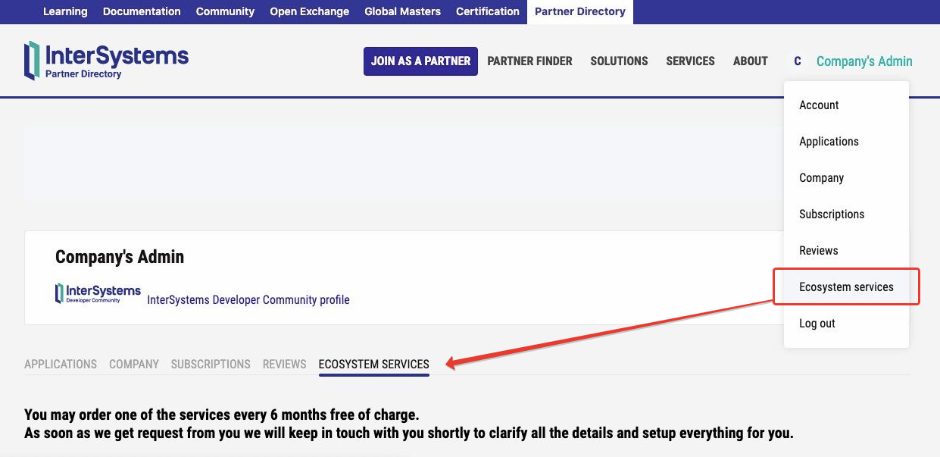The width and height of the screenshot is (940, 457).
Task: Click the Developer Community logo icon
Action: (98, 293)
